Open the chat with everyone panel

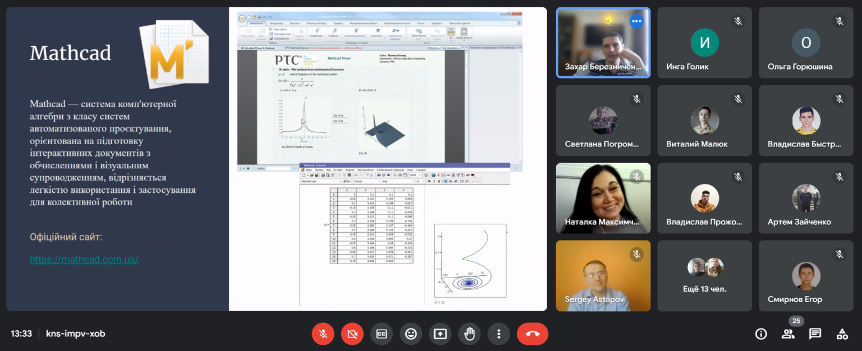point(815,334)
